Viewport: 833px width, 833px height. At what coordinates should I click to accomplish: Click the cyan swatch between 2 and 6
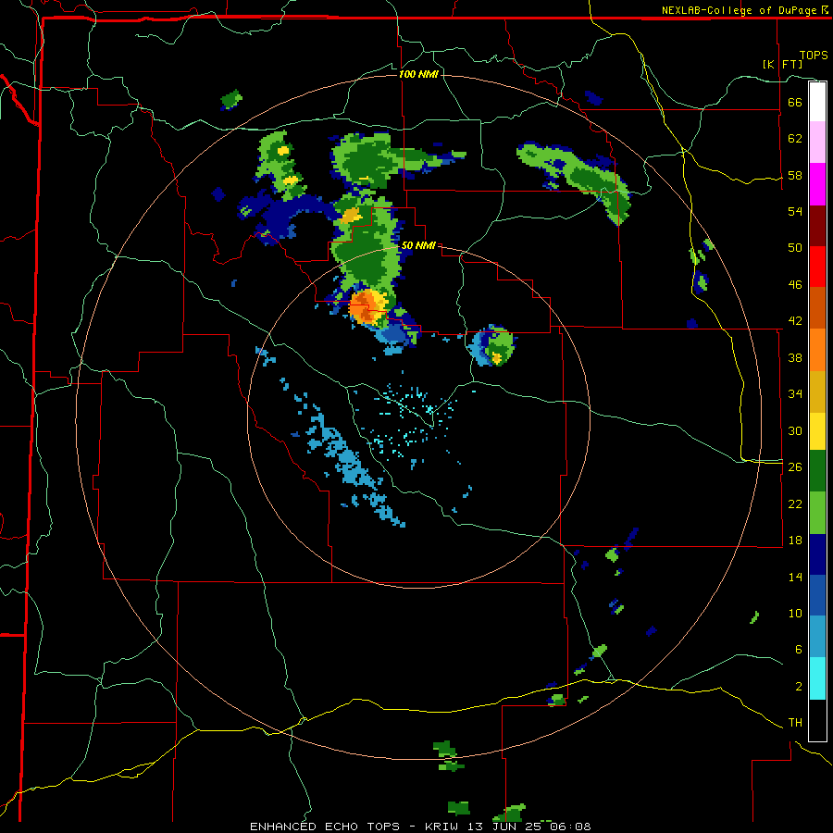(817, 678)
